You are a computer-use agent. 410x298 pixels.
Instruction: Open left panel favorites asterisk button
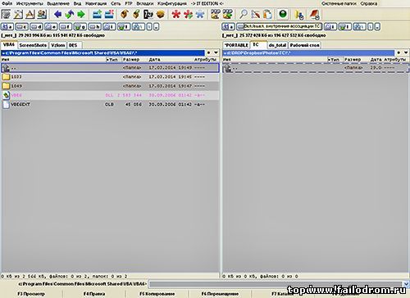click(209, 52)
